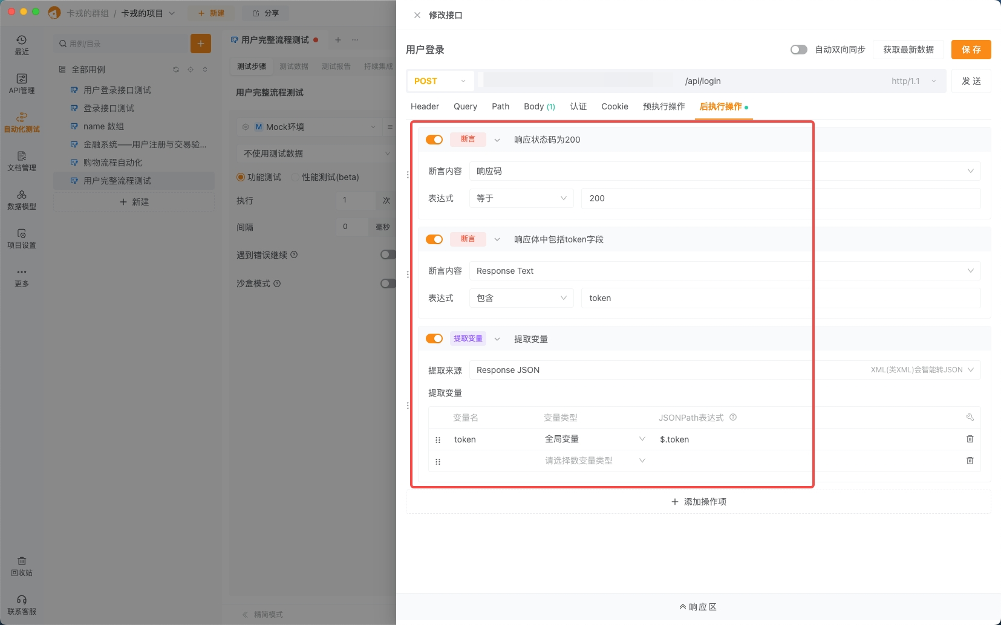Switch to the Header tab
Viewport: 1001px width, 625px height.
425,106
